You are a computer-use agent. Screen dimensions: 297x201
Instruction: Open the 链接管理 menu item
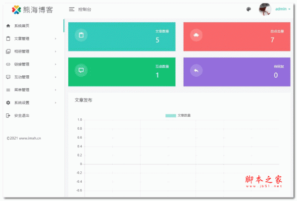tap(22, 64)
